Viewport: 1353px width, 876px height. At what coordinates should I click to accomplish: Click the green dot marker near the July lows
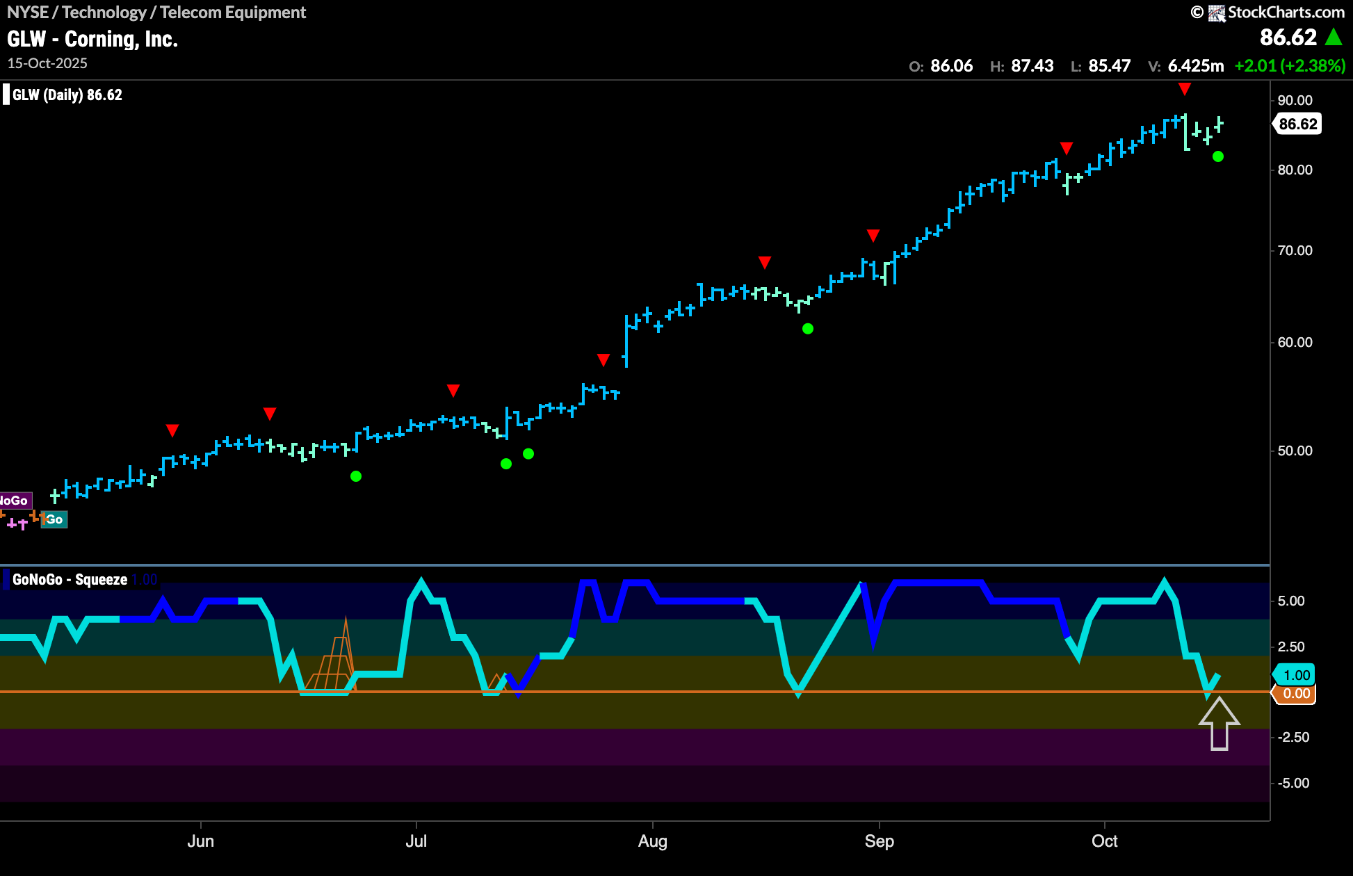click(506, 464)
